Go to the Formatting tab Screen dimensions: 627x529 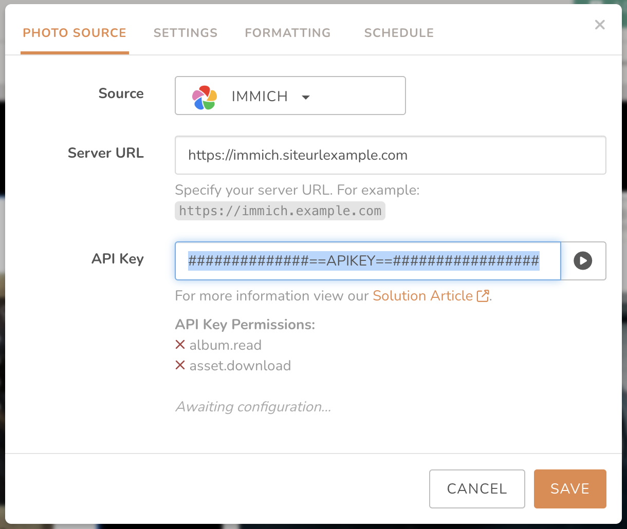point(288,33)
